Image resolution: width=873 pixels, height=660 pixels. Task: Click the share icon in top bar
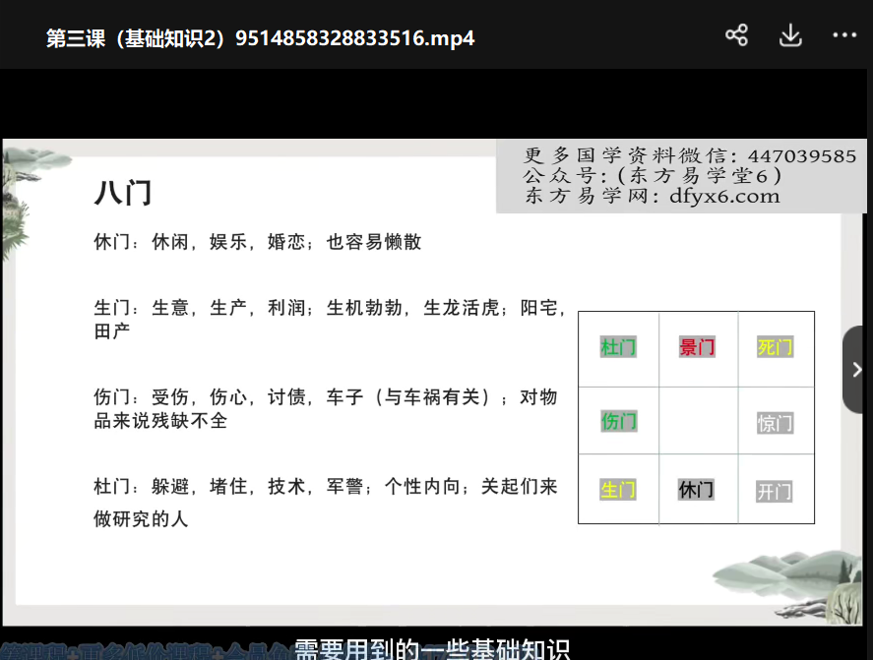click(x=736, y=36)
